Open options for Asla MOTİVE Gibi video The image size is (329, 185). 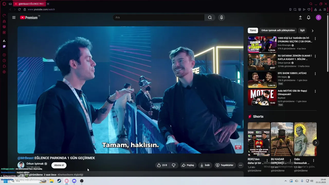click(315, 91)
